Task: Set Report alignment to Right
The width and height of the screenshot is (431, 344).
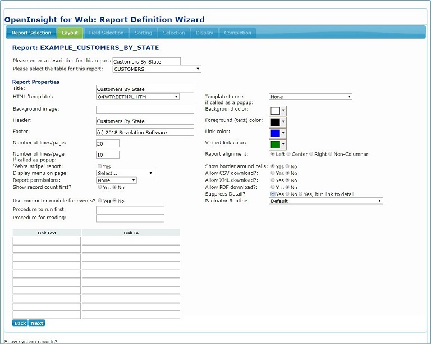Action: (311, 154)
